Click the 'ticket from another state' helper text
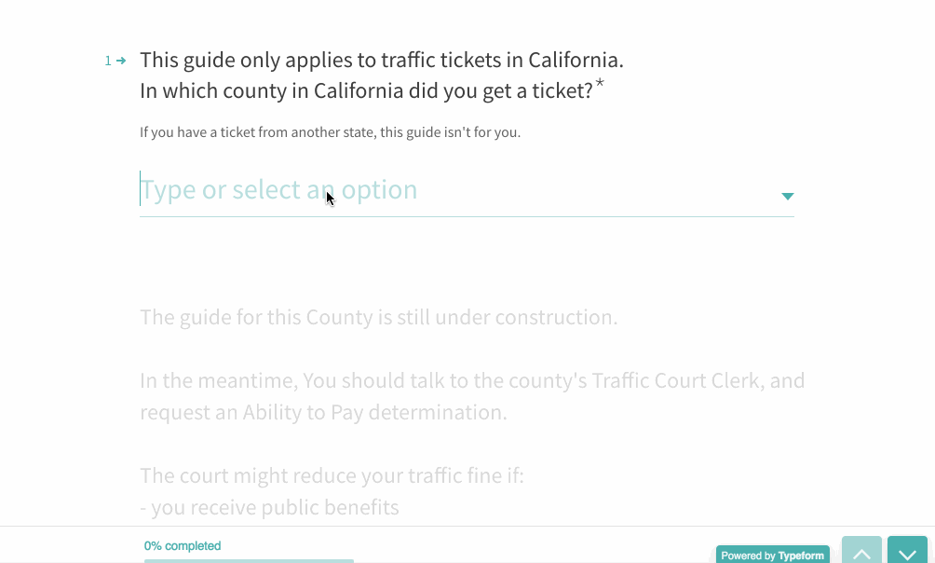Image resolution: width=935 pixels, height=563 pixels. click(x=330, y=132)
